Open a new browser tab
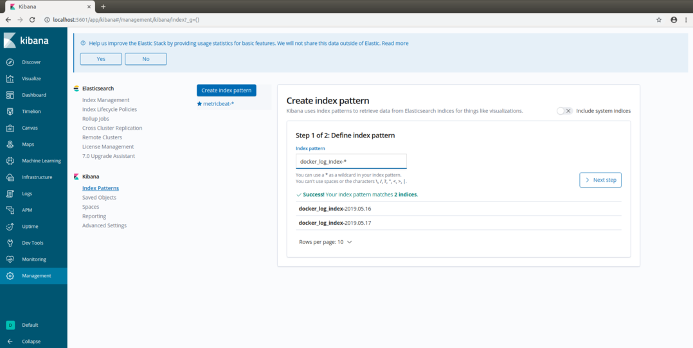Image resolution: width=693 pixels, height=348 pixels. coord(104,6)
